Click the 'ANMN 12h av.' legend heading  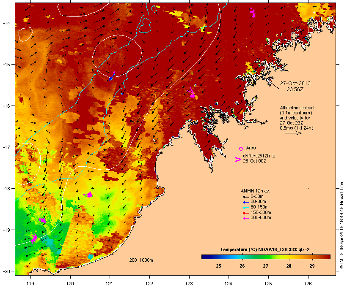click(x=255, y=191)
